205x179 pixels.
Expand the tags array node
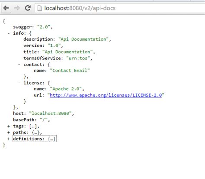(x=9, y=126)
